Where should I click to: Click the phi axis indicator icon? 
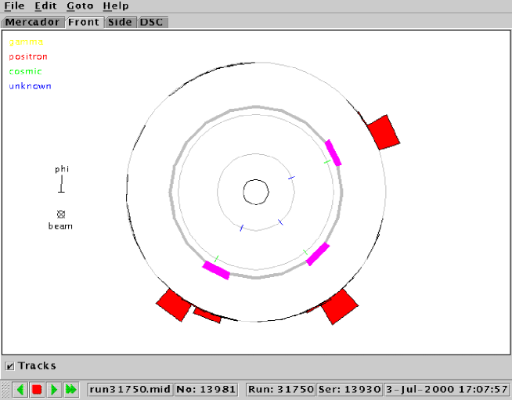coord(61,184)
